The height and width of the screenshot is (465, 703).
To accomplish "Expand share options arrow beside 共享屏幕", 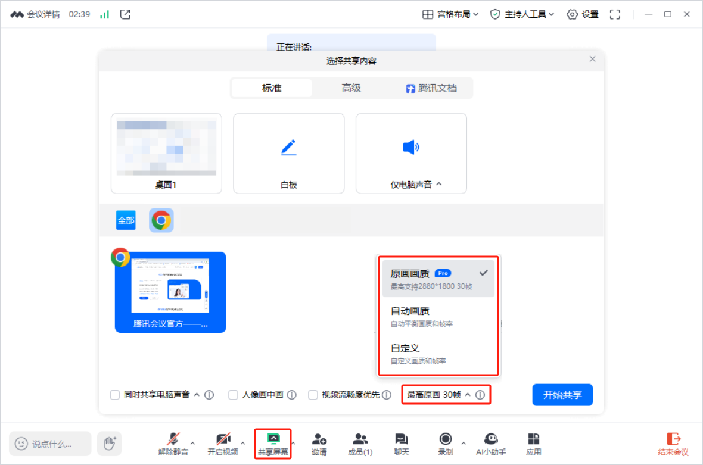I will (x=293, y=443).
